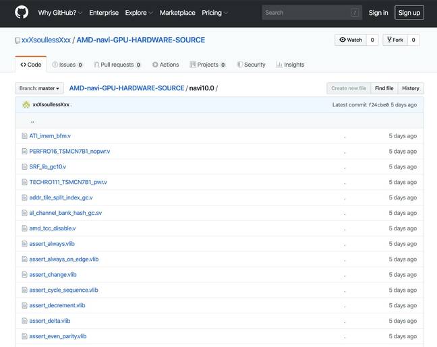Image resolution: width=437 pixels, height=347 pixels.
Task: Open AMD-navi-GPU-HARDWARE-SOURCE repository title link
Action: 141,40
